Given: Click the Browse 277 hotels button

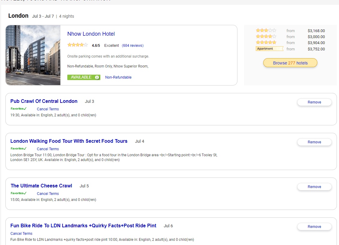Looking at the screenshot, I should pyautogui.click(x=290, y=63).
